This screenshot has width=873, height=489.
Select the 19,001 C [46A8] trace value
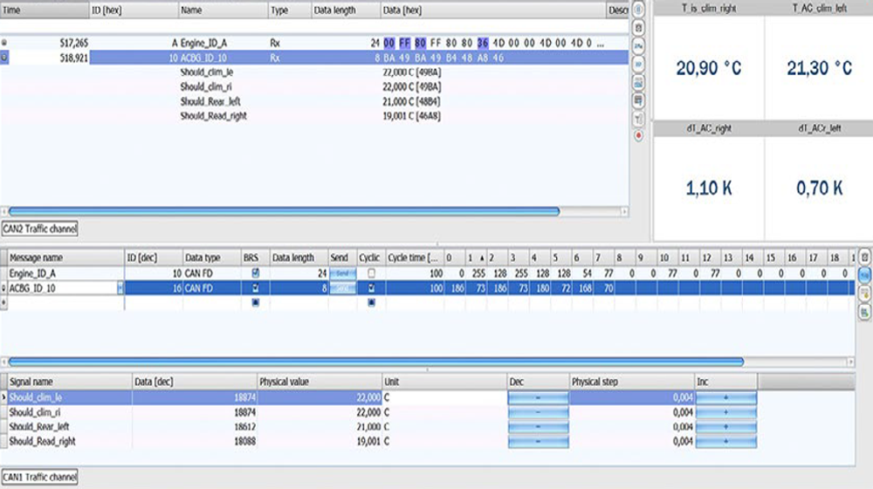tap(411, 116)
